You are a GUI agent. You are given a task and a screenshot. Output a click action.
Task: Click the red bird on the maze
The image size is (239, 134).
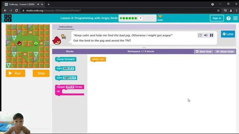[19, 43]
